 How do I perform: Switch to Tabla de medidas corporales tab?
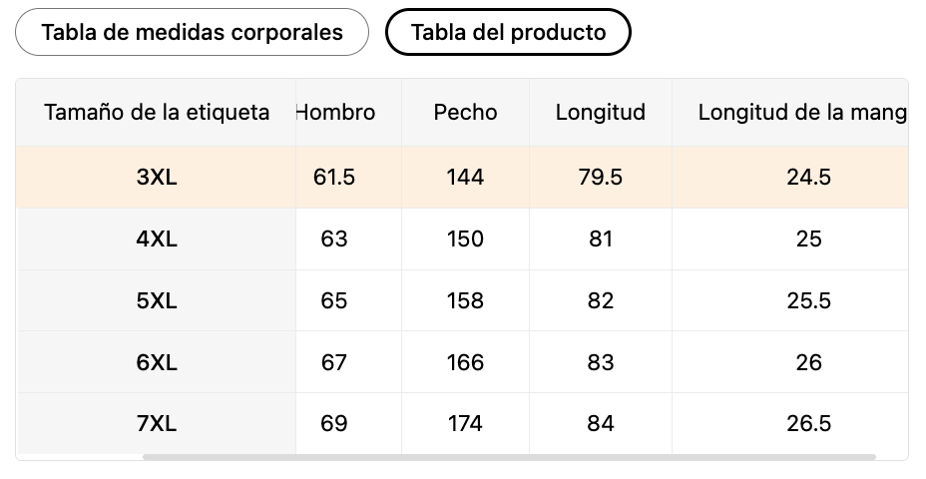pos(192,32)
